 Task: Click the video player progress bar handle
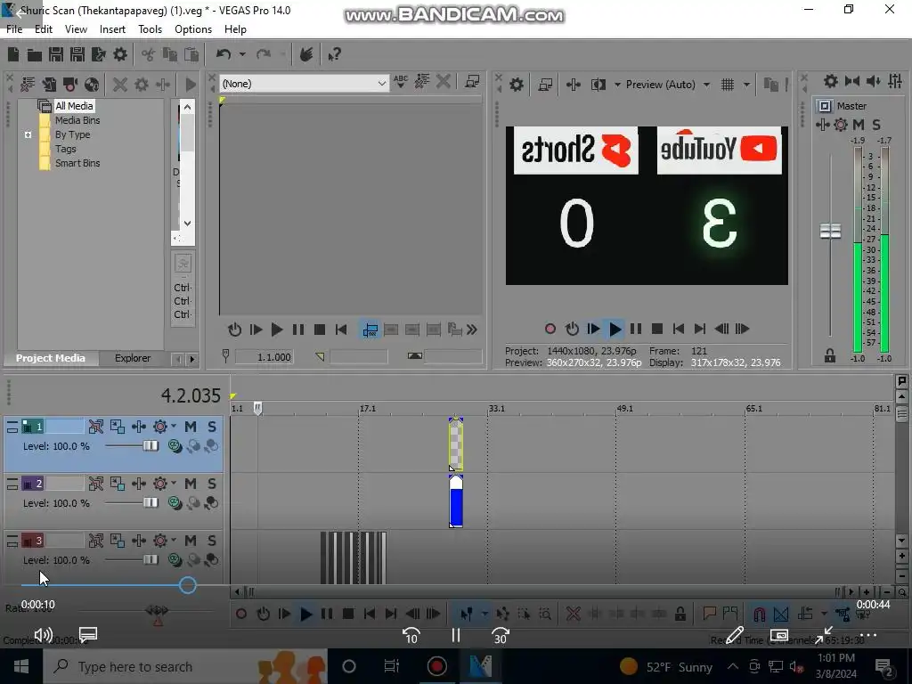coord(187,585)
